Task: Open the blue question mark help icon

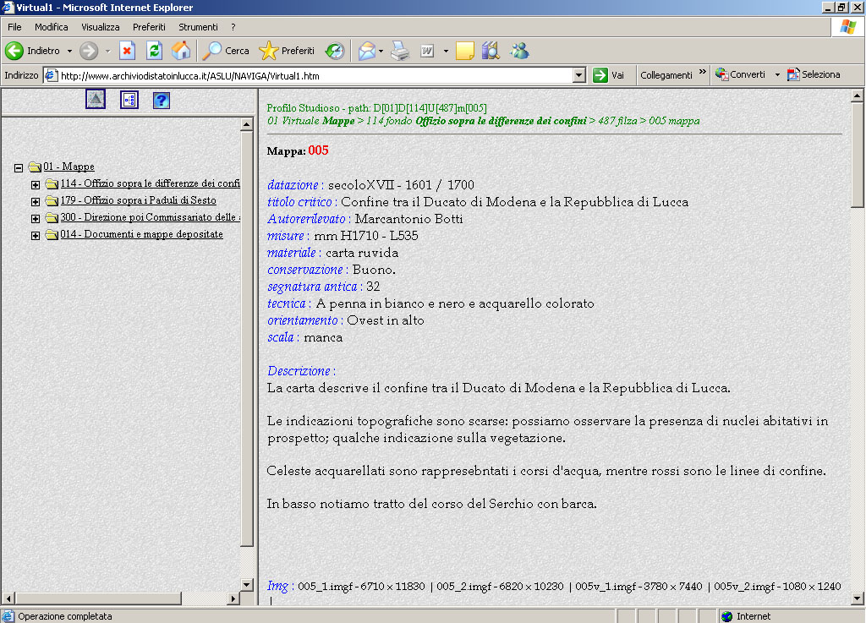Action: tap(162, 101)
